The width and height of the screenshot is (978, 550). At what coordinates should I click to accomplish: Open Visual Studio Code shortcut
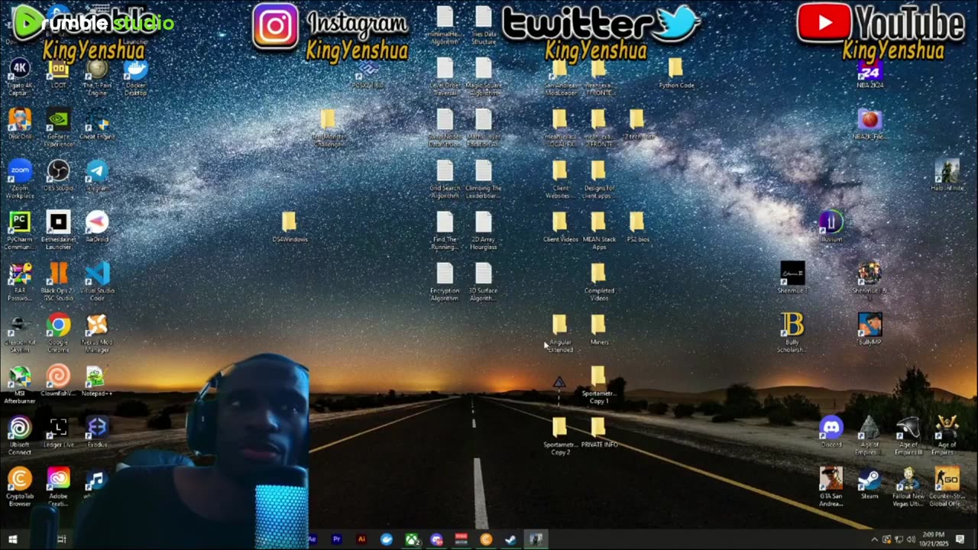pos(97,282)
